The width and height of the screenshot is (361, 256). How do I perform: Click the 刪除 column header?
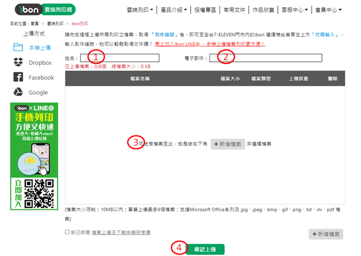[333, 78]
